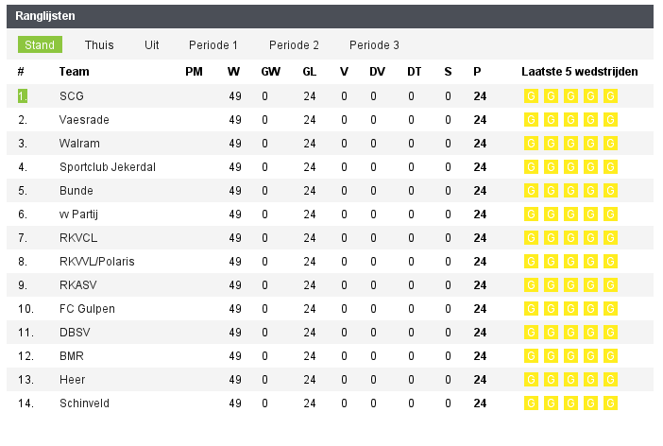Click last yellow G badge in Vaesrade row

pos(610,120)
